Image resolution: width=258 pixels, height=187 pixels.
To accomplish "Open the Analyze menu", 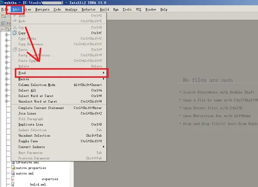I will pyautogui.click(x=71, y=9).
